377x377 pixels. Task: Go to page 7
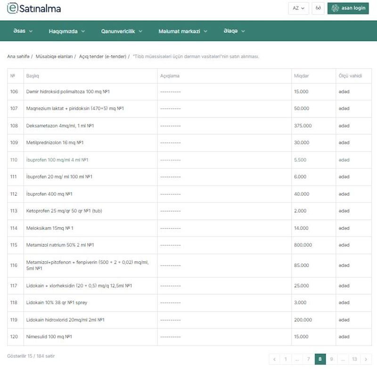(309, 359)
